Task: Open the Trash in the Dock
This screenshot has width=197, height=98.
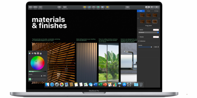Action: 141,85
